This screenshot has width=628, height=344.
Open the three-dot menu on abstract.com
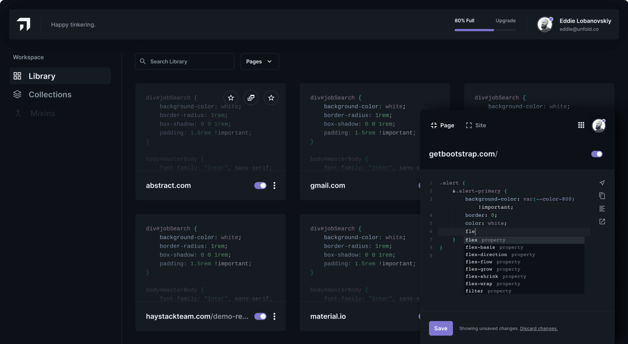(274, 185)
